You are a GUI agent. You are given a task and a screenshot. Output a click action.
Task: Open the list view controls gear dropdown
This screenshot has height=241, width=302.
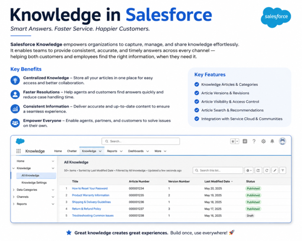click(249, 170)
